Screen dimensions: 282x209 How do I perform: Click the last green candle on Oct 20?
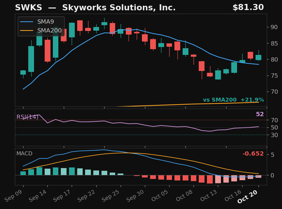(259, 57)
